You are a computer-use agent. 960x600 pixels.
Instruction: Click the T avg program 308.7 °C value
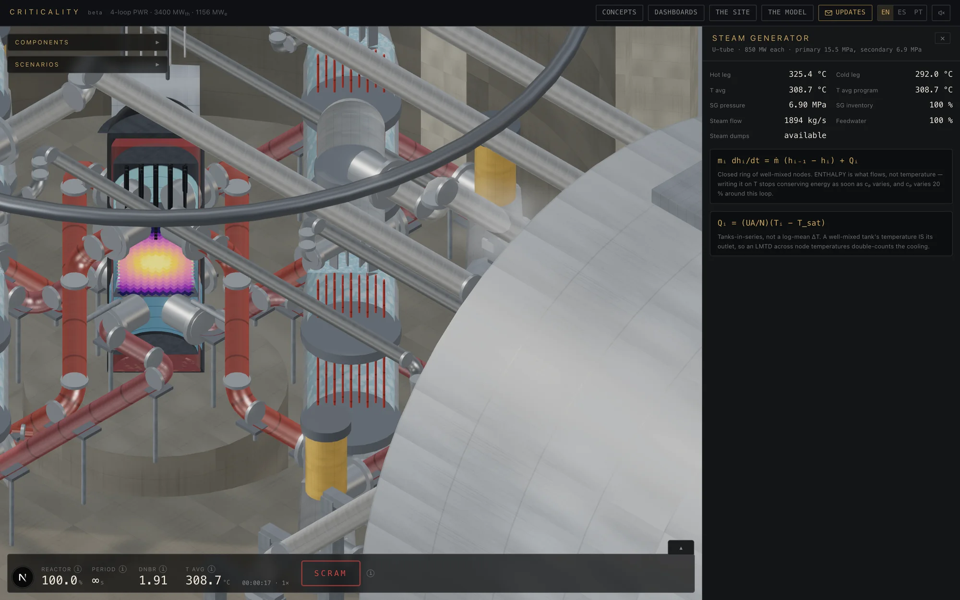tap(934, 89)
